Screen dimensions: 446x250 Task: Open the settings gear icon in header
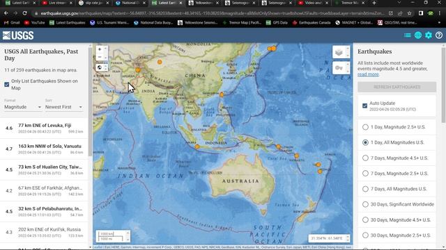coord(429,35)
